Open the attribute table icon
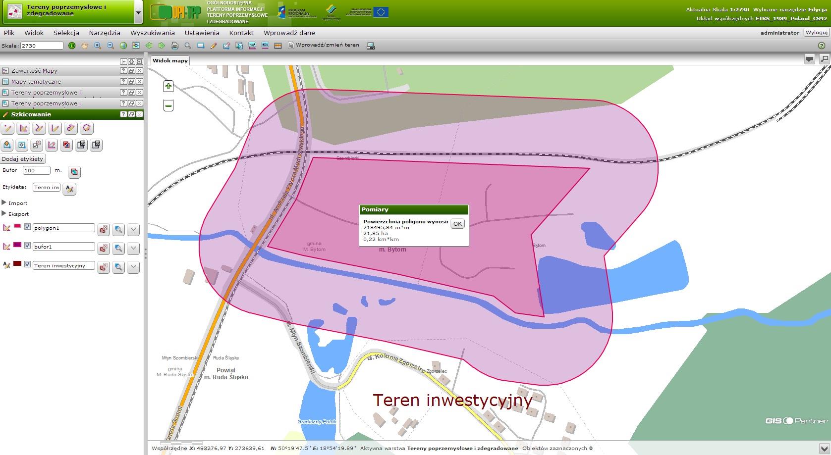831x455 pixels. click(278, 46)
